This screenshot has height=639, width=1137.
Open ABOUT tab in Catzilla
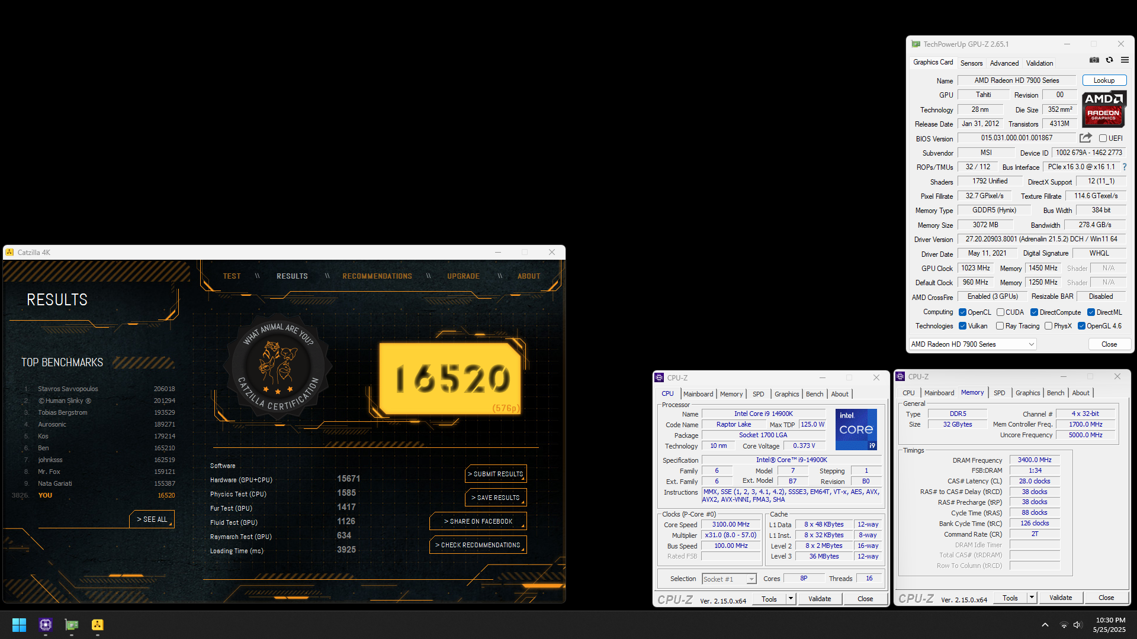529,276
